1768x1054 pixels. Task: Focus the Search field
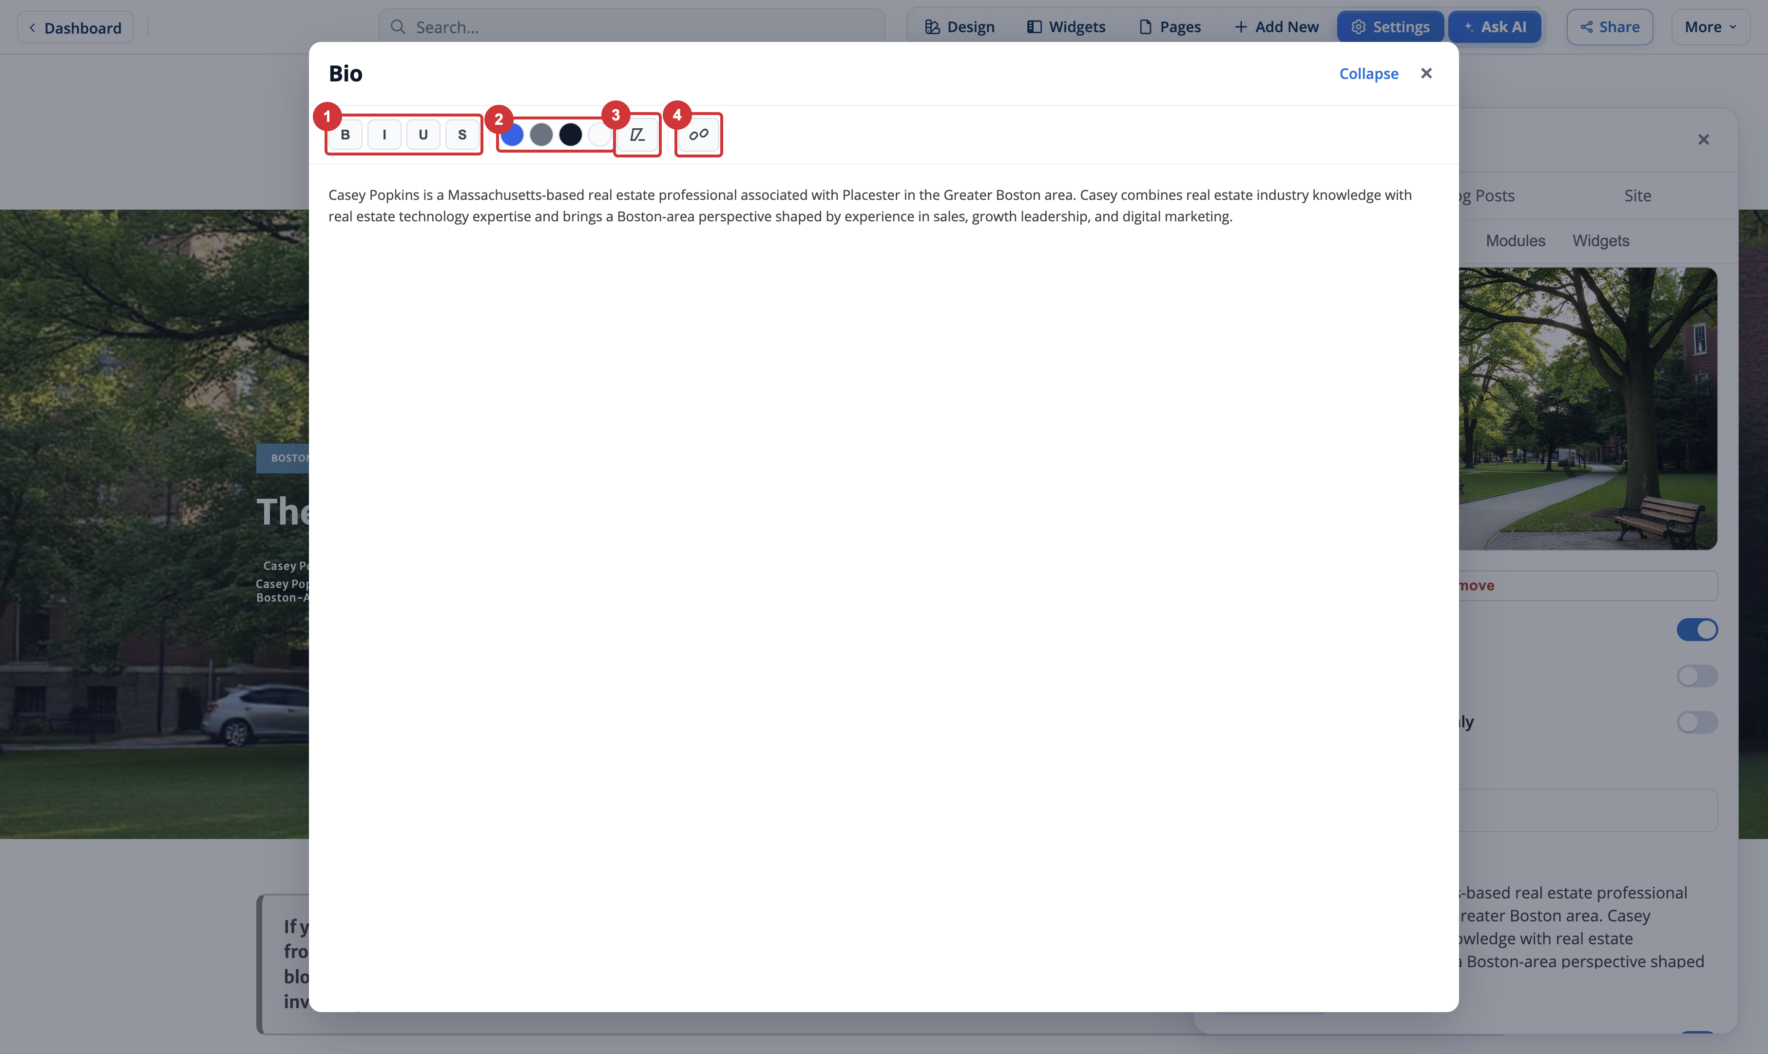632,27
